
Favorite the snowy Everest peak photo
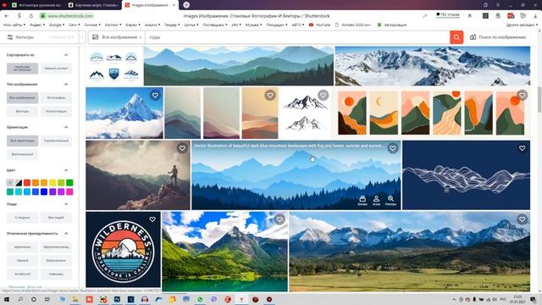(x=155, y=95)
